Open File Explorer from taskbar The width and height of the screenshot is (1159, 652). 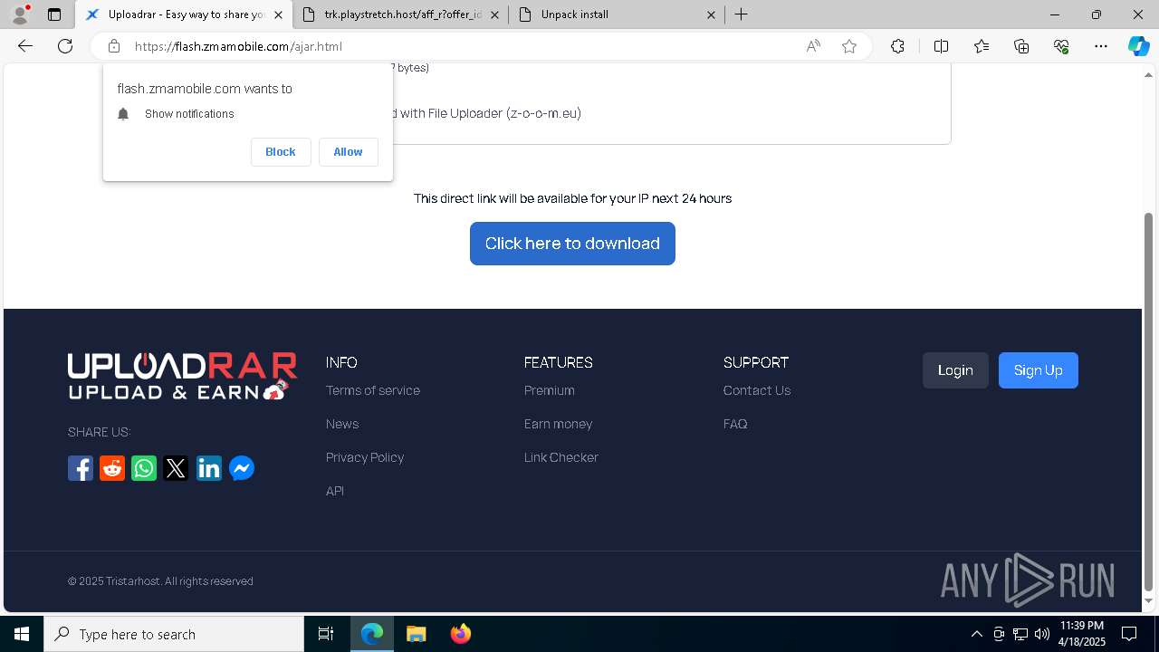416,634
